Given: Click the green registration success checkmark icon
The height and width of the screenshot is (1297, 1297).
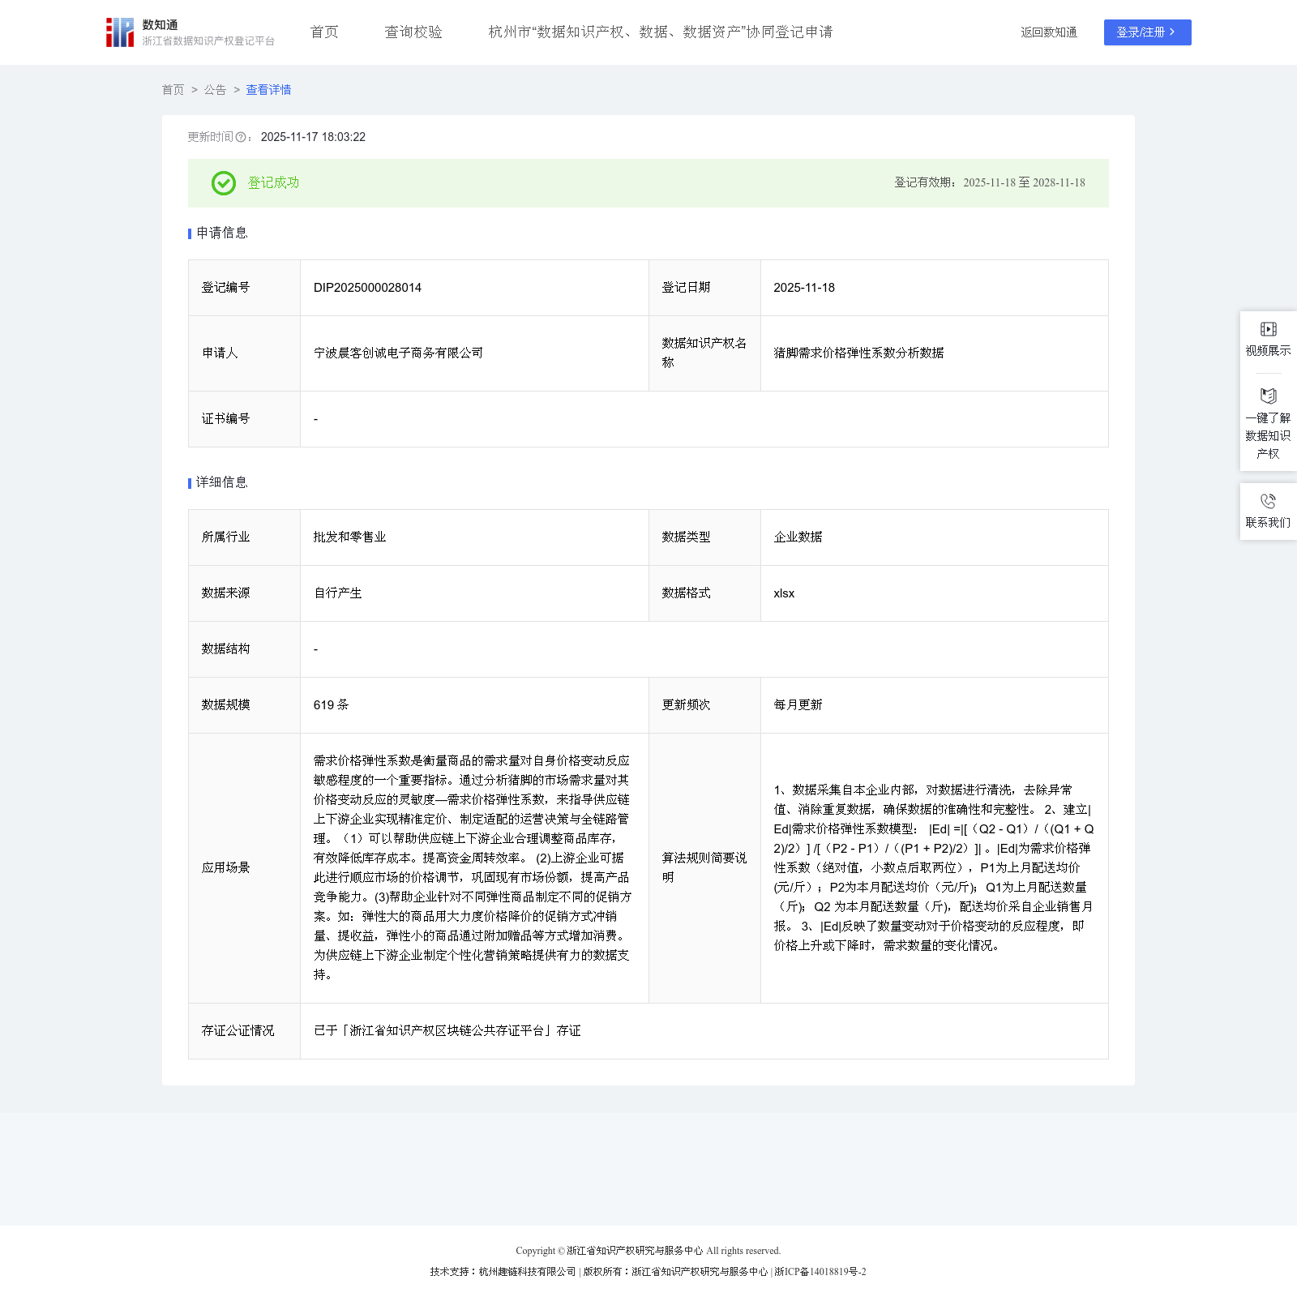Looking at the screenshot, I should pyautogui.click(x=224, y=183).
